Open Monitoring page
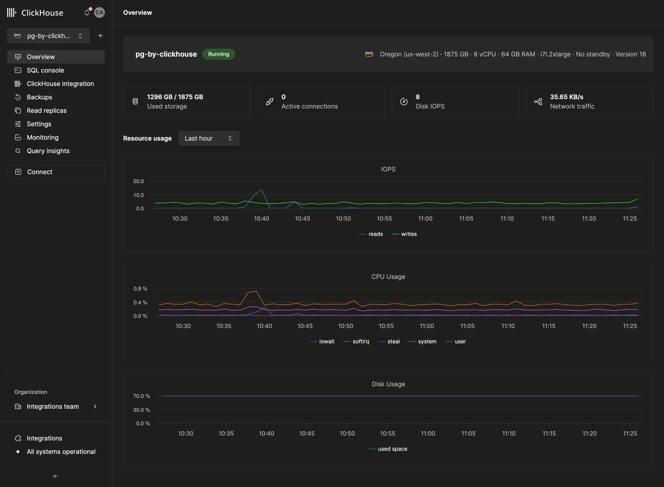The height and width of the screenshot is (487, 664). pos(56,137)
